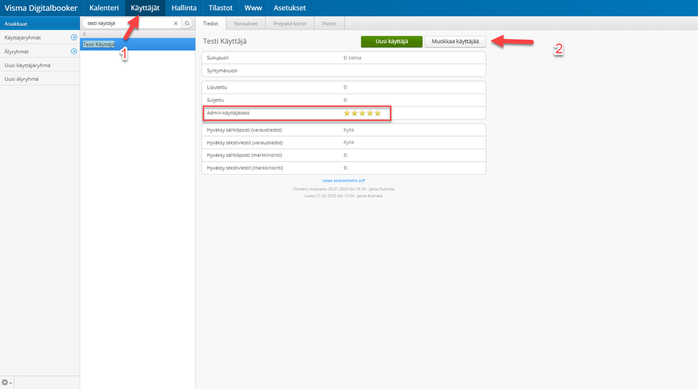Open the Tilastot menu
Screen dimensions: 698x389
point(220,8)
